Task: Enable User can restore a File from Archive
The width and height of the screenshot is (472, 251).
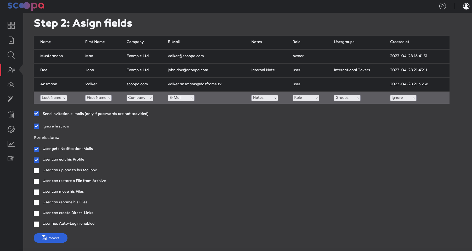Action: pyautogui.click(x=36, y=181)
